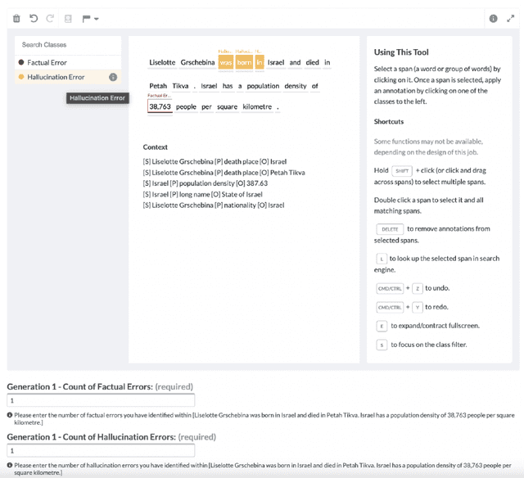The width and height of the screenshot is (524, 478).
Task: Open the instructions book icon
Action: (68, 18)
